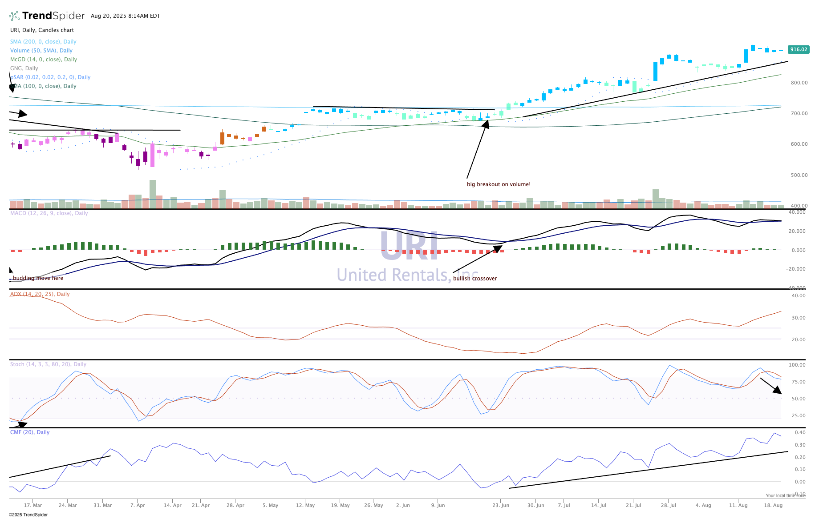Click the large late-July breakout candle
This screenshot has height=519, width=819.
pos(655,71)
